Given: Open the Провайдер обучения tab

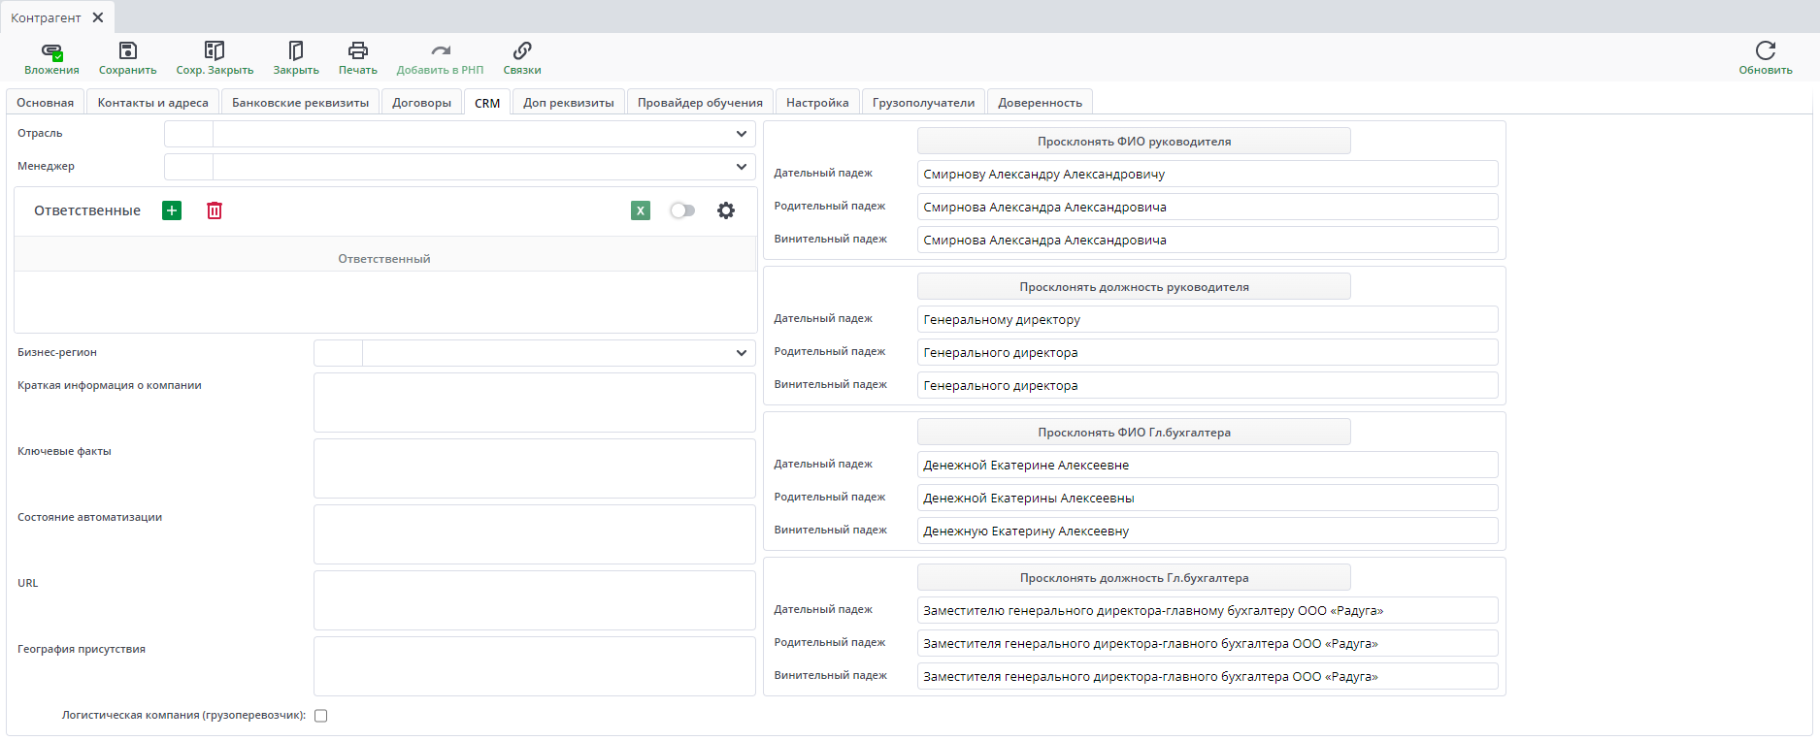Looking at the screenshot, I should click(701, 103).
